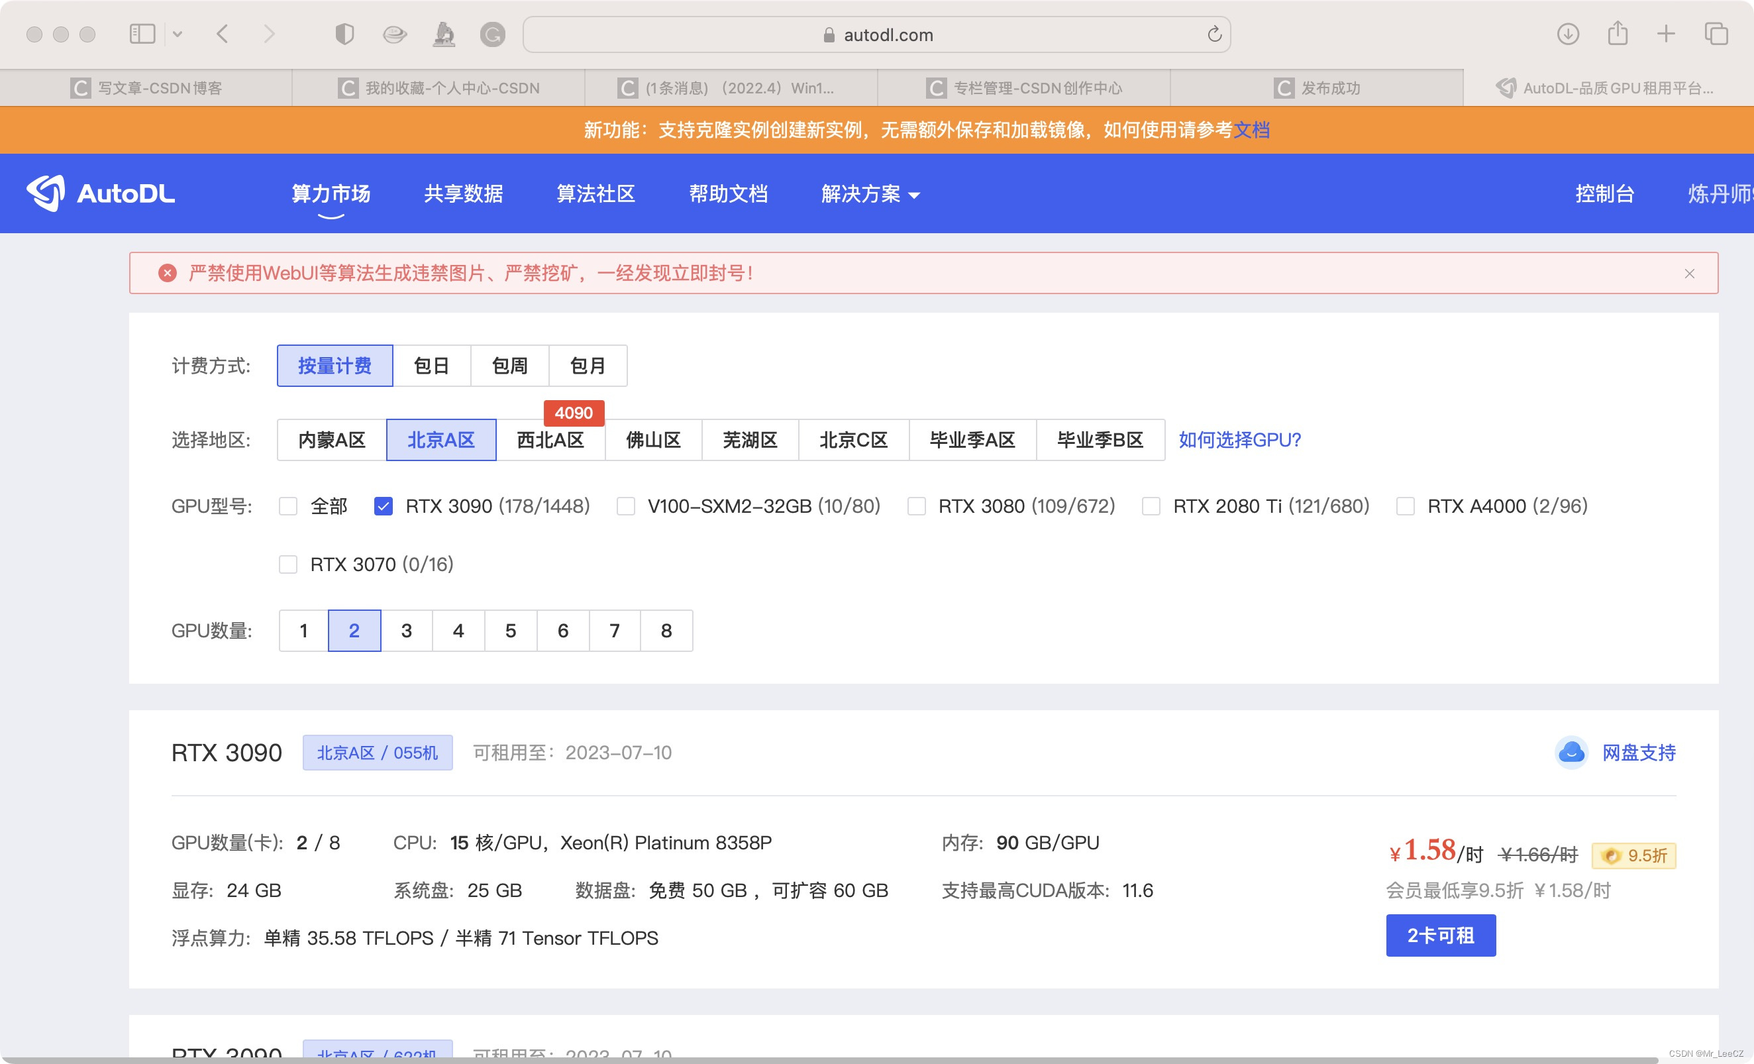Check the RTX A4000 checkbox
The height and width of the screenshot is (1064, 1754).
point(1405,506)
